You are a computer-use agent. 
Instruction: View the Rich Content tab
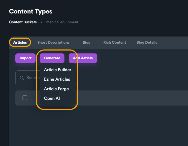(x=115, y=42)
